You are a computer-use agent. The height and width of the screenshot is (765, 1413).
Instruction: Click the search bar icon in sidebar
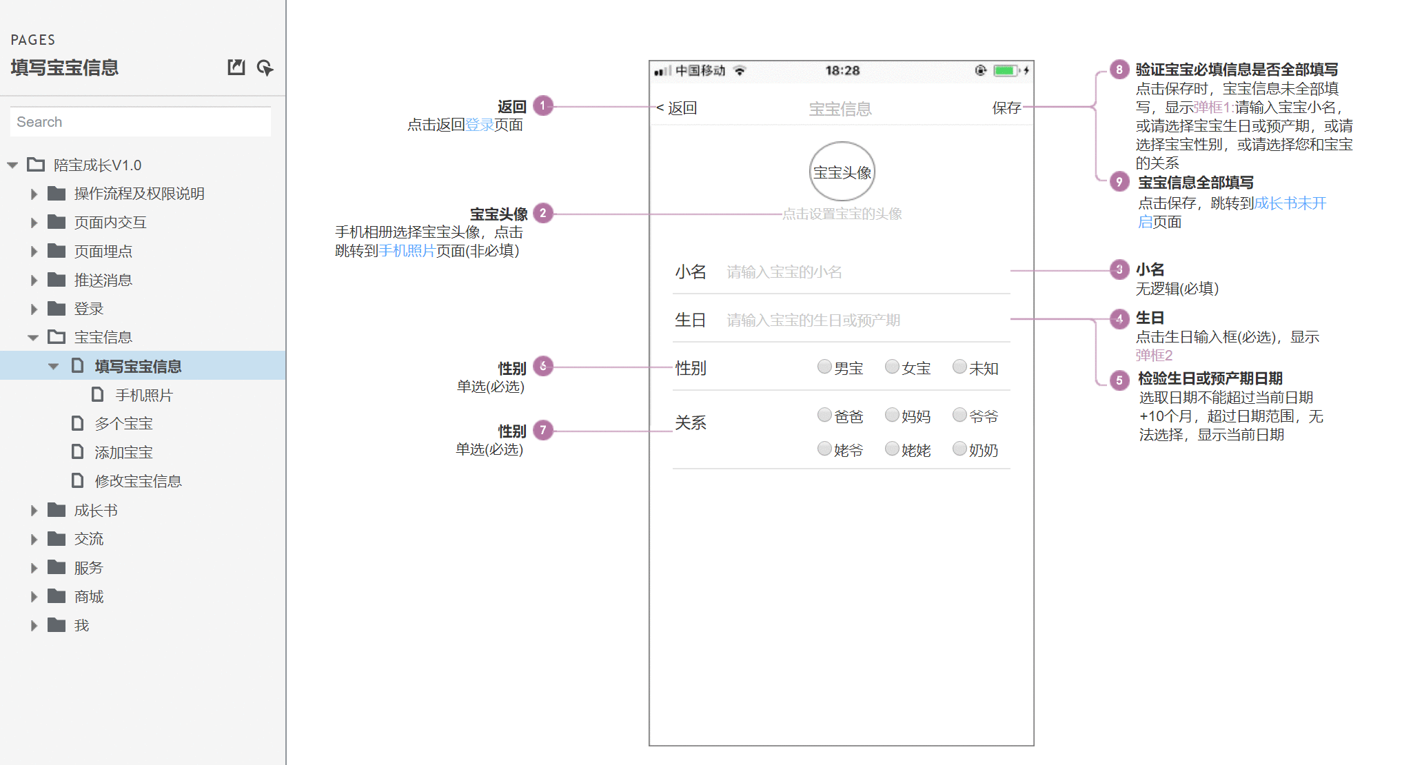pos(141,121)
